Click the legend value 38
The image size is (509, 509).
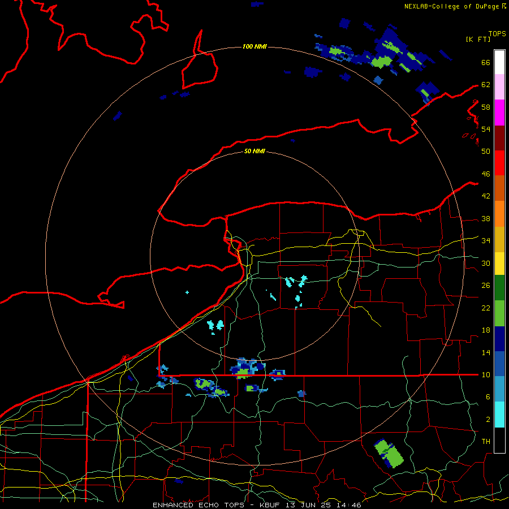tap(486, 218)
